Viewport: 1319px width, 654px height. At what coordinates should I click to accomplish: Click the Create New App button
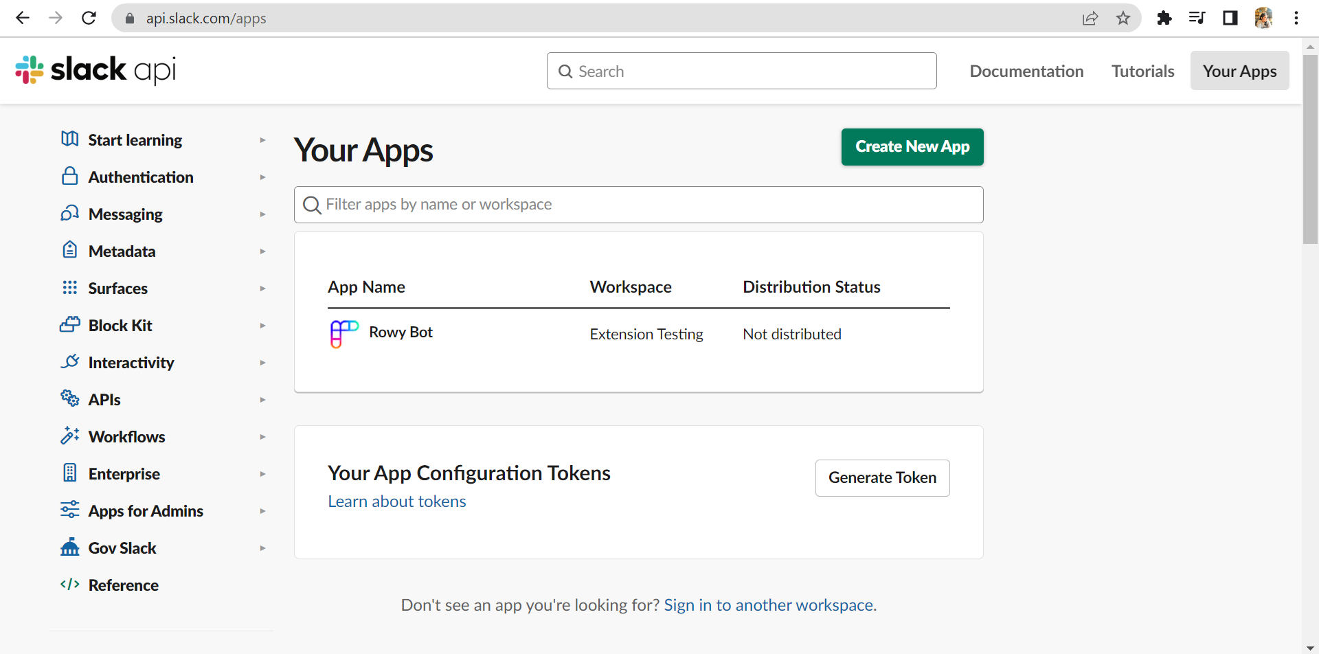tap(912, 147)
